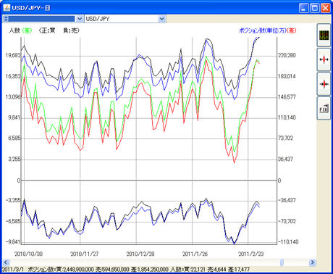Screen dimensions: 333x274
Task: Maximize the USD/JPY window
Action: tap(315, 8)
